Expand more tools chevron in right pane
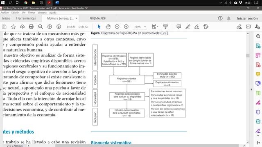This screenshot has width=262, height=147. tap(258, 135)
